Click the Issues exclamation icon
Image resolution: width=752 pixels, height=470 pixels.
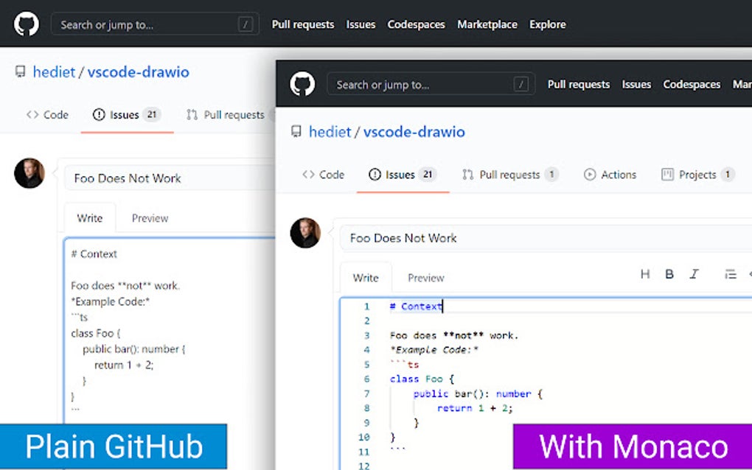(376, 175)
